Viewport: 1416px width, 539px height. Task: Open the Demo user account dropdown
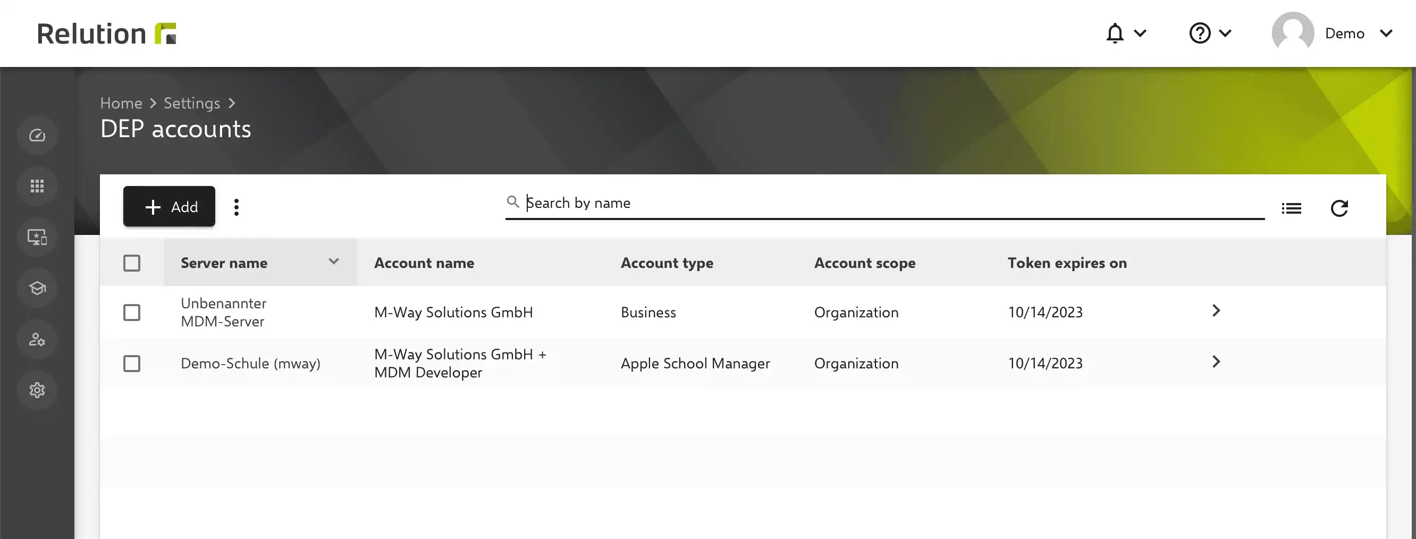pyautogui.click(x=1333, y=33)
